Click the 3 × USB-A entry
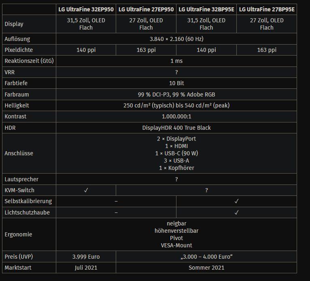 click(x=176, y=161)
